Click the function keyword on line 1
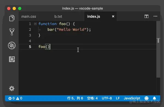164x107 pixels. (x=48, y=24)
